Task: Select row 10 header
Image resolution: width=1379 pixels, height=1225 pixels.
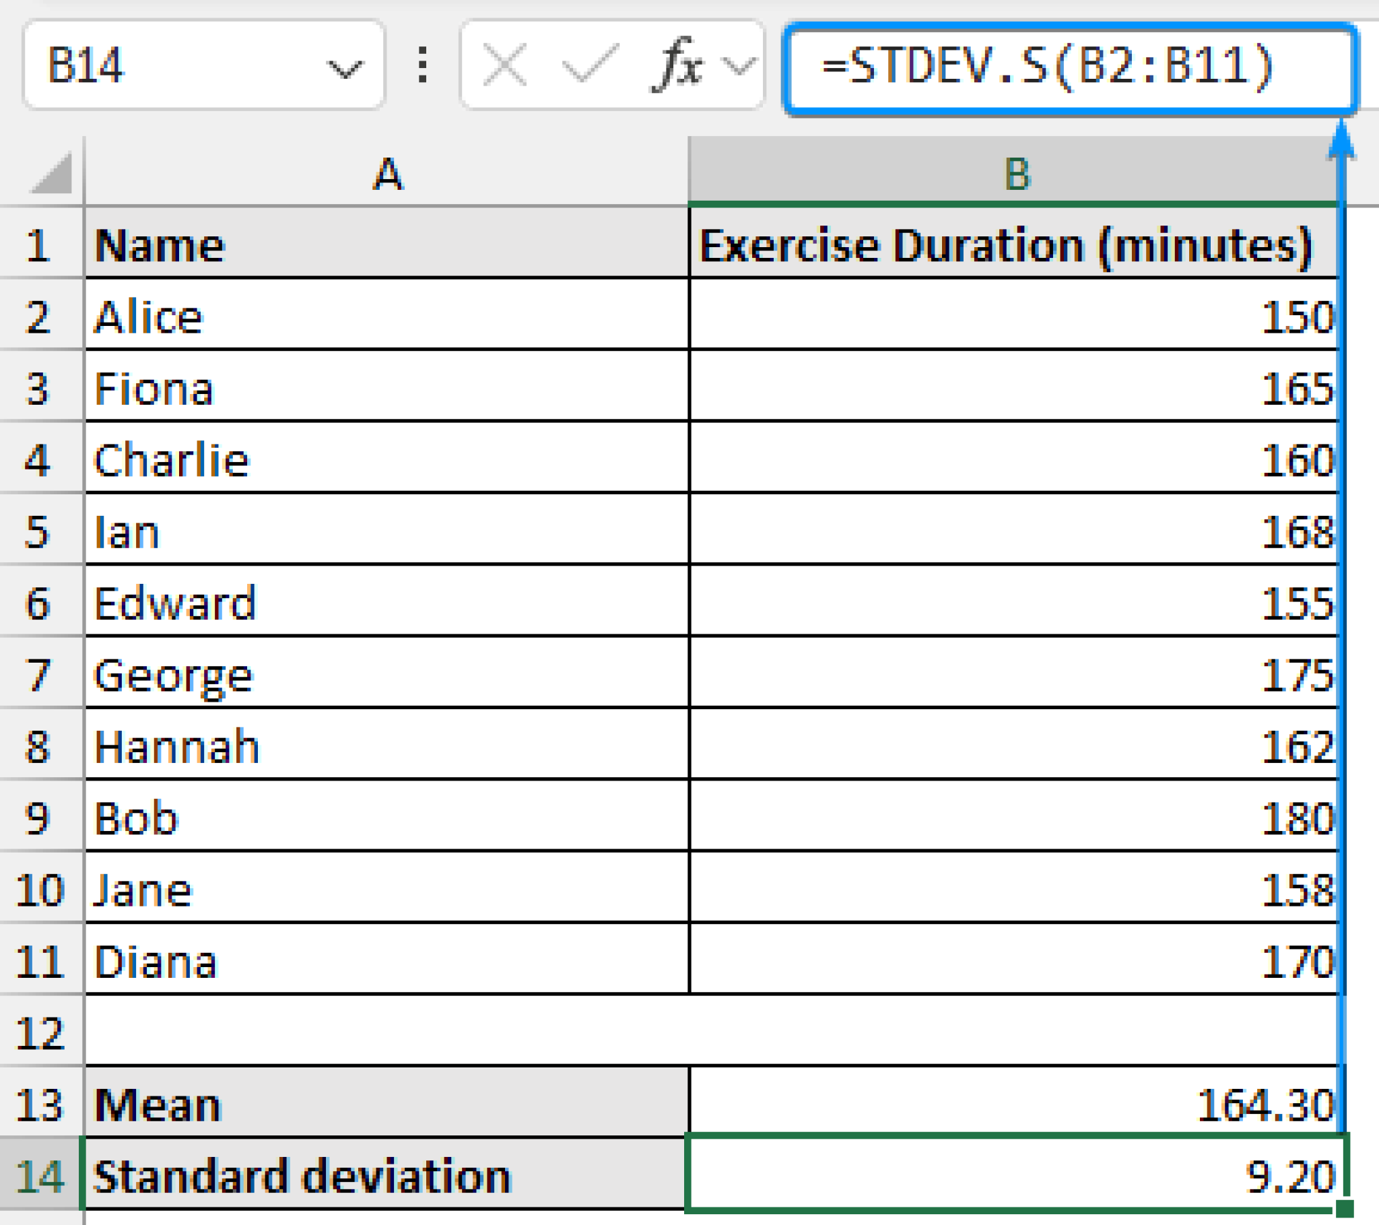Action: [41, 888]
